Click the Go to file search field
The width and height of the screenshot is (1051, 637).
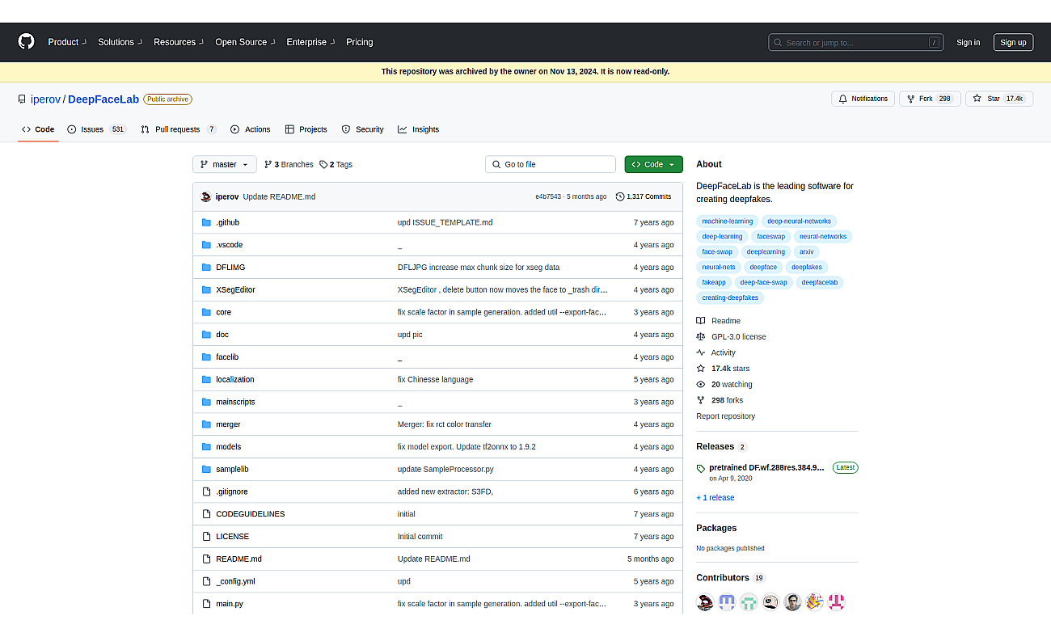coord(551,164)
